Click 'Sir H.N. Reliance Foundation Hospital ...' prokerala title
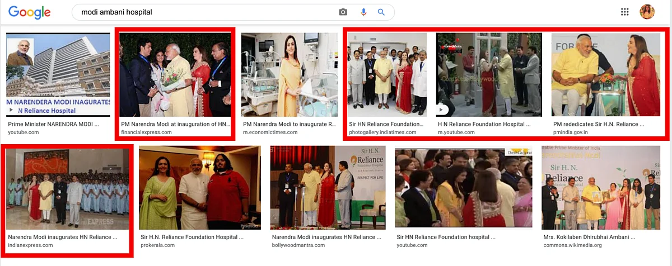 coord(192,237)
